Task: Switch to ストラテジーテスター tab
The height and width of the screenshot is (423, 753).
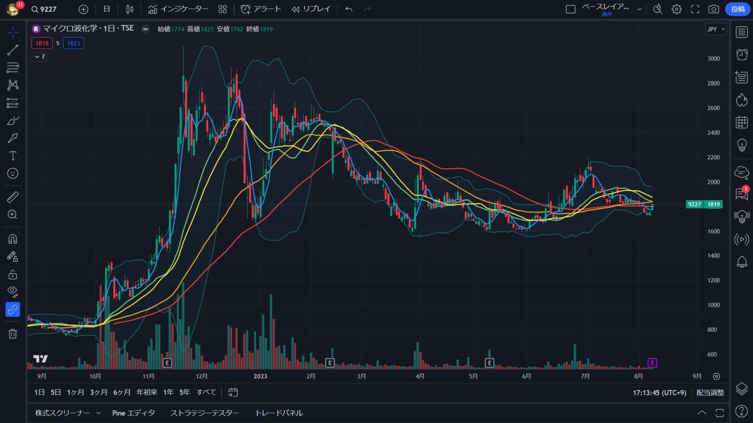Action: click(204, 413)
